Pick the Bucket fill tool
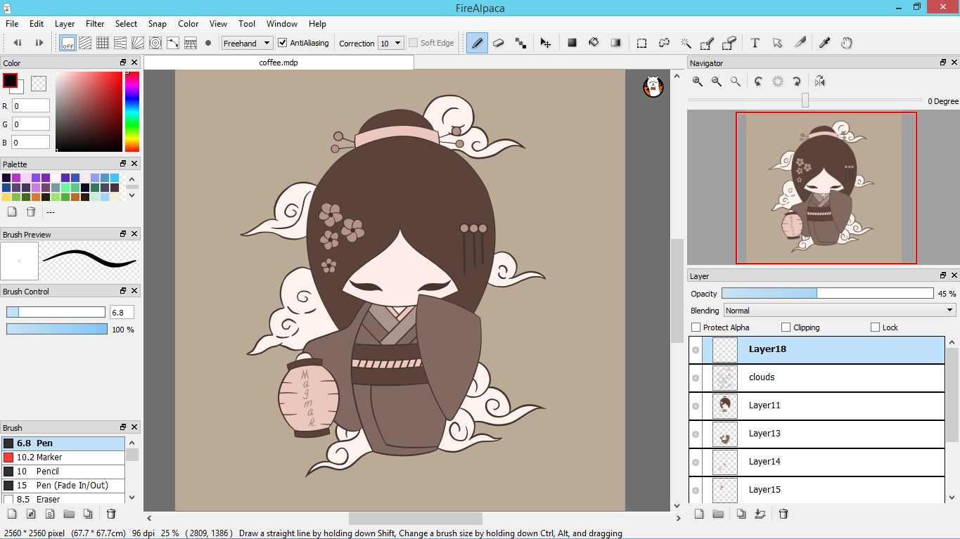960x539 pixels. (x=594, y=43)
